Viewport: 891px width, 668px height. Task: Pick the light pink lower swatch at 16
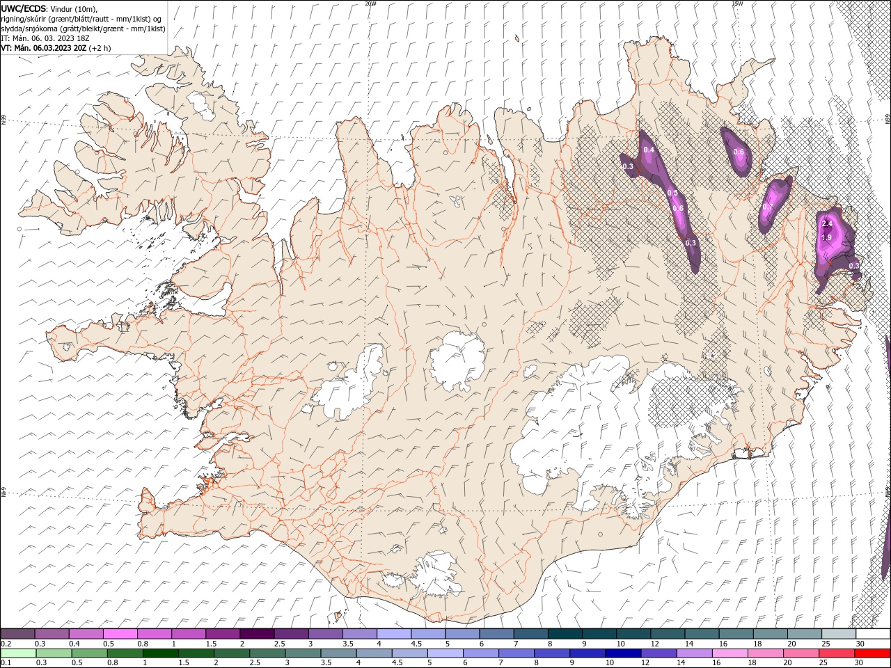tap(730, 653)
